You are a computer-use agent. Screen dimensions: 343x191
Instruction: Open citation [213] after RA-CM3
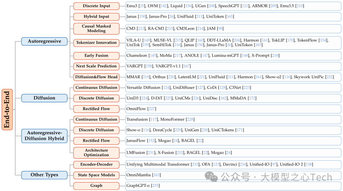point(170,28)
